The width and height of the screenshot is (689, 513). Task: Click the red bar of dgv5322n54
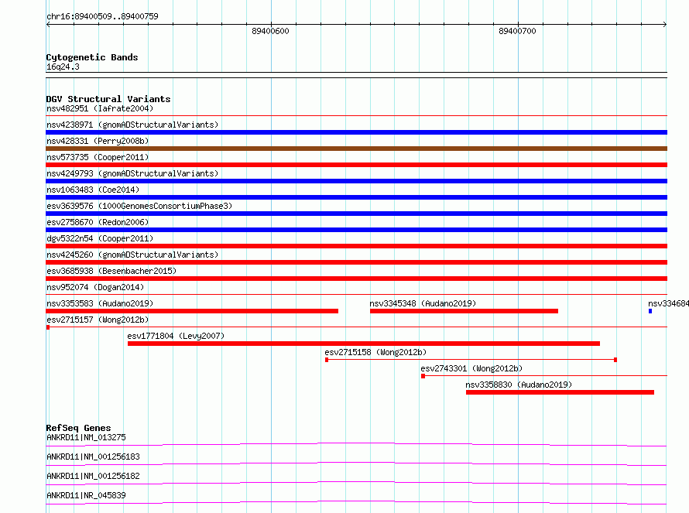click(356, 246)
